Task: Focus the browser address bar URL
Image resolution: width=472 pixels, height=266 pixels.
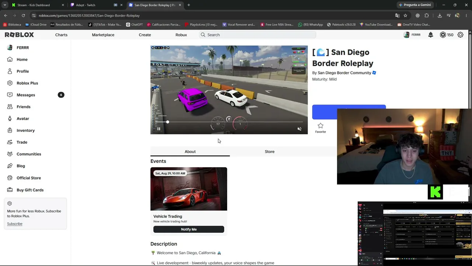Action: point(89,16)
